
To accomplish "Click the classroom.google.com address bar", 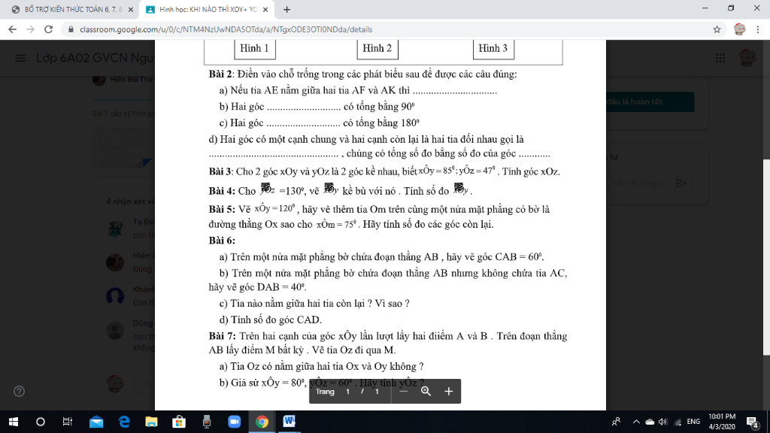I will click(226, 29).
